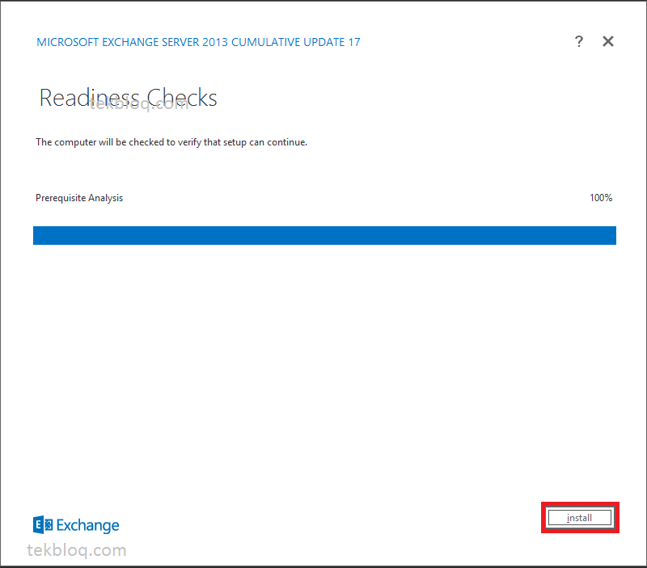Select the '100%' progress value
This screenshot has height=568, width=647.
[601, 198]
